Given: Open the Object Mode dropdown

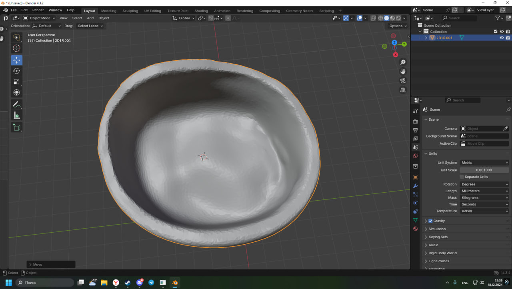Looking at the screenshot, I should pyautogui.click(x=40, y=18).
